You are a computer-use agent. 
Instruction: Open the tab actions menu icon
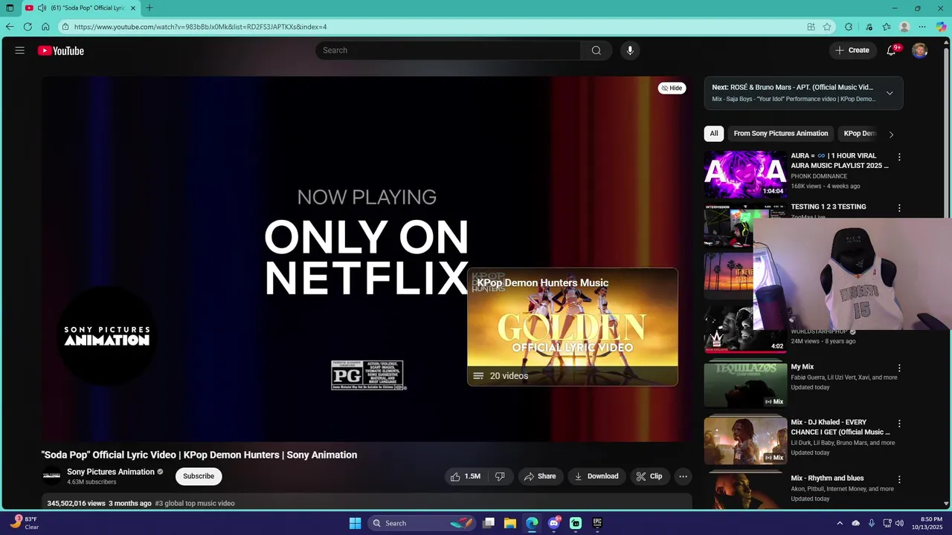tap(10, 8)
